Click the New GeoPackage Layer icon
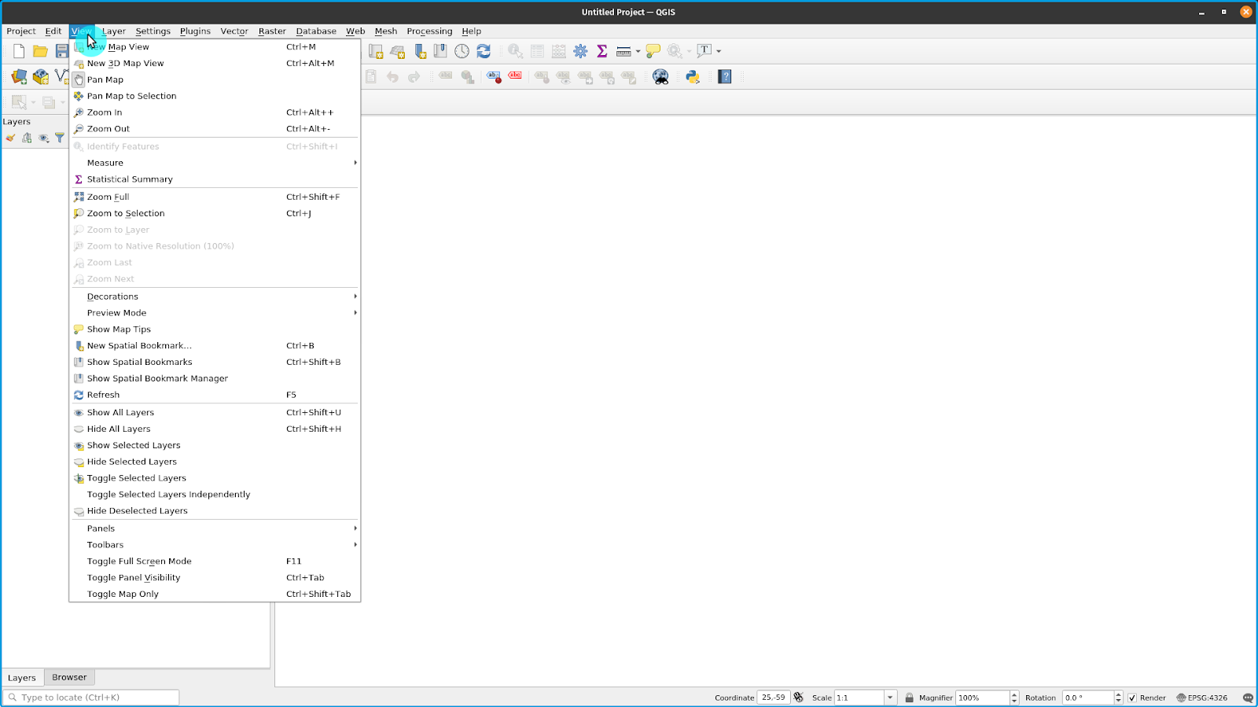The width and height of the screenshot is (1258, 707). click(x=41, y=76)
